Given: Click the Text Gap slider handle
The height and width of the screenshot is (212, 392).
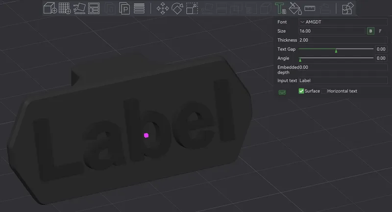Looking at the screenshot, I should coord(336,51).
